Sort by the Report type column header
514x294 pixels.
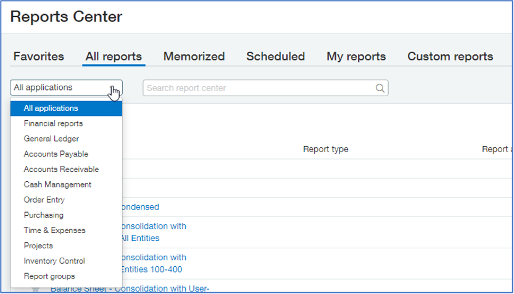[x=326, y=149]
